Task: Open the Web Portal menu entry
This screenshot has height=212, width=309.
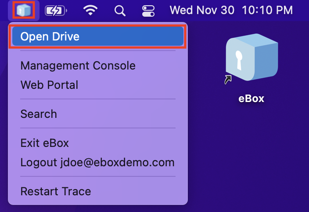Action: [x=49, y=85]
